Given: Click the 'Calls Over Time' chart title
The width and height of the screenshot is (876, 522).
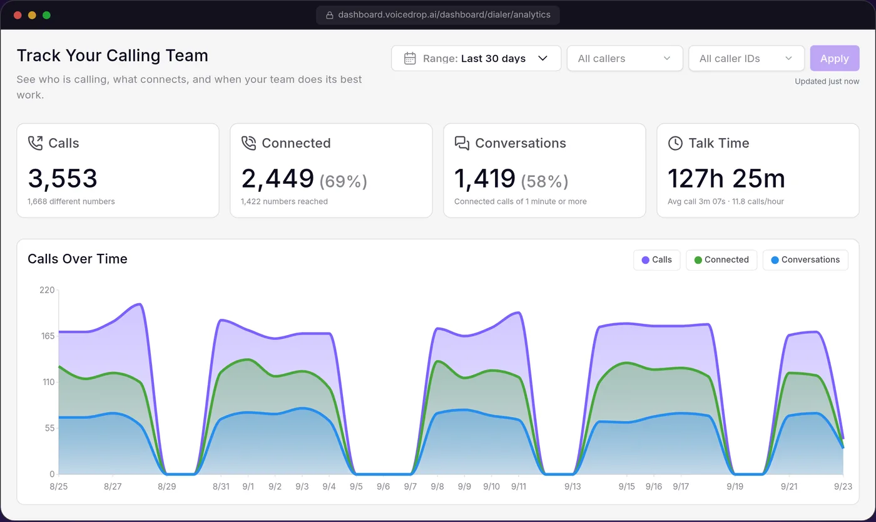Looking at the screenshot, I should (78, 259).
